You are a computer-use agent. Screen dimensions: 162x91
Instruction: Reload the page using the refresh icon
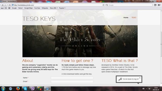click(x=103, y=5)
